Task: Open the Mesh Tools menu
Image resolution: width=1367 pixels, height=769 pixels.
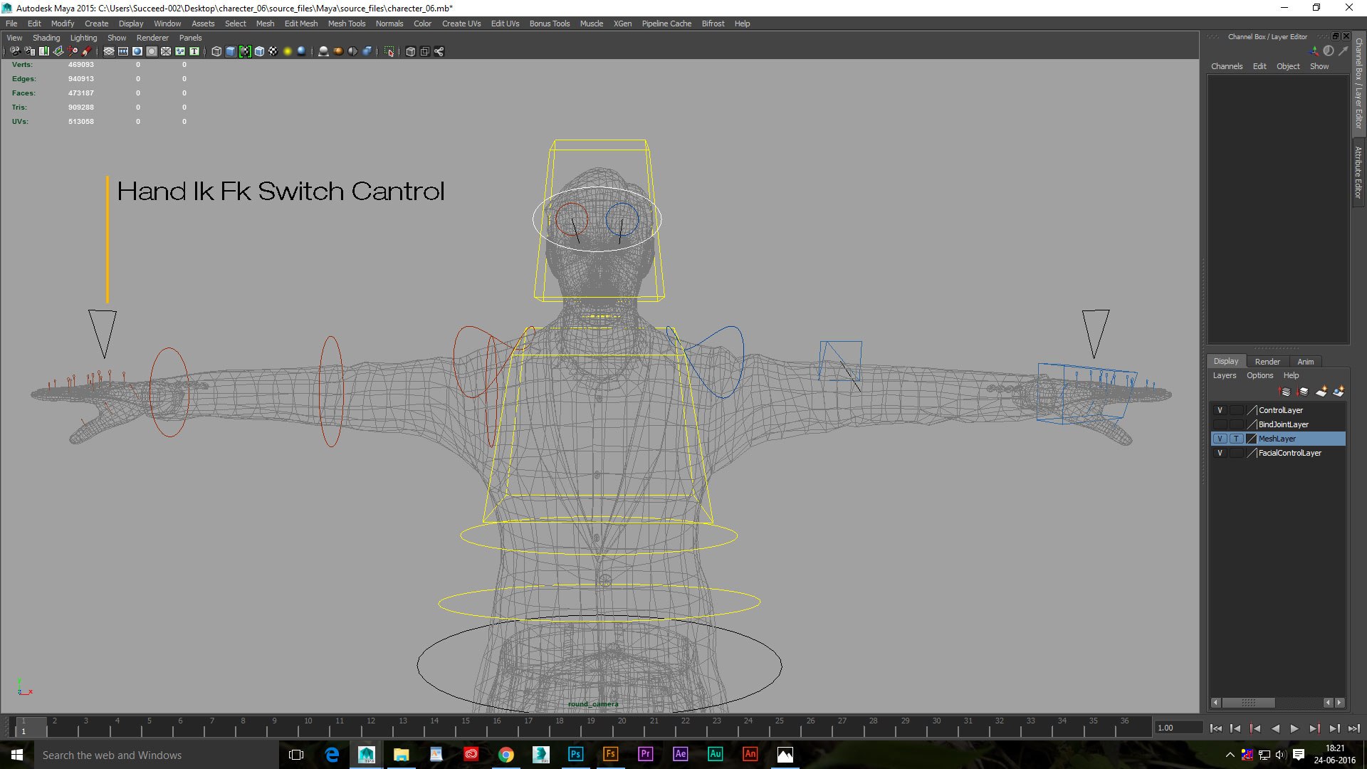Action: click(x=347, y=23)
